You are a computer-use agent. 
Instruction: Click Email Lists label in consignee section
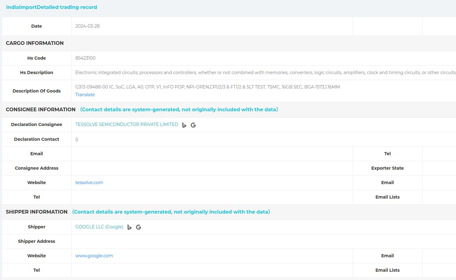coord(387,197)
